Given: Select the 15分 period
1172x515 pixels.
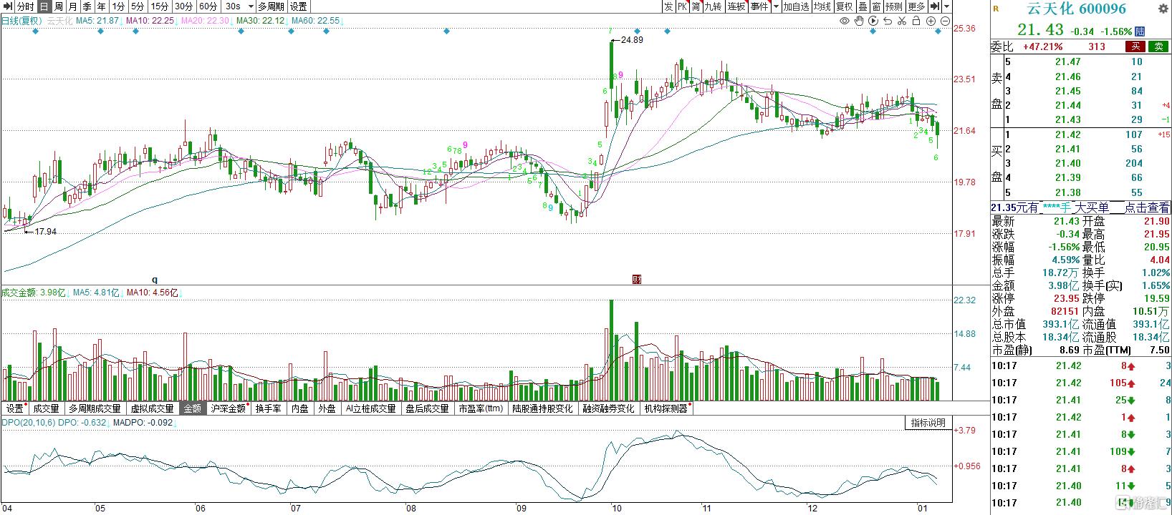Looking at the screenshot, I should [x=160, y=6].
